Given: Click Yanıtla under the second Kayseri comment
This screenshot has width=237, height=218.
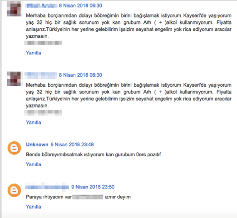Looking at the screenshot, I should pyautogui.click(x=34, y=122).
